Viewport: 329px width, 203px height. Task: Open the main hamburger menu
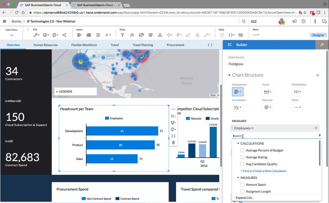(x=4, y=21)
